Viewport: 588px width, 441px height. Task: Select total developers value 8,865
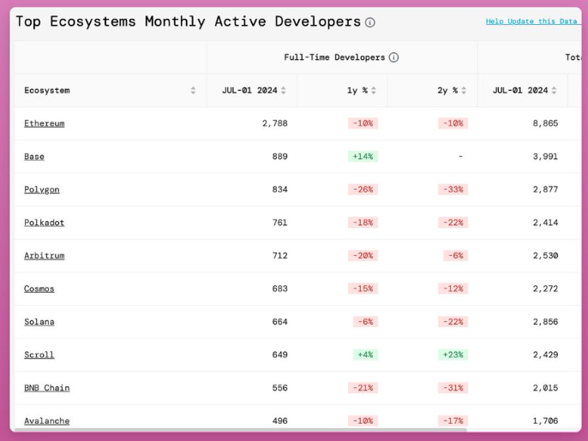pos(545,123)
